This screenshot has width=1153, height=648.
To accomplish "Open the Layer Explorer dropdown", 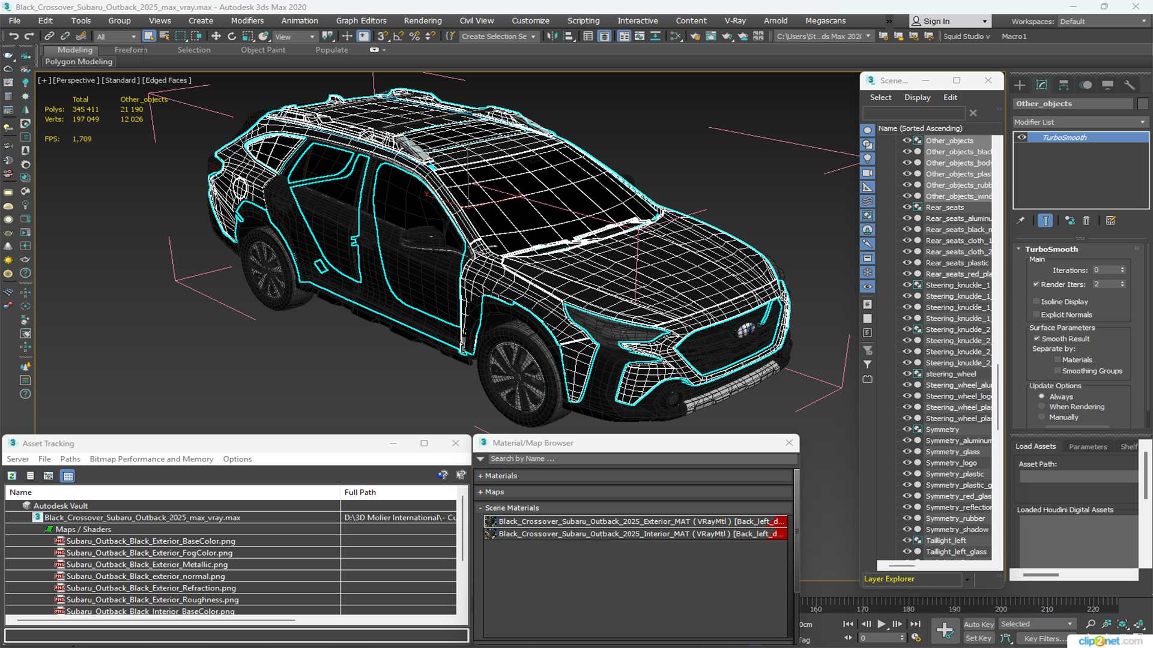I will [967, 579].
